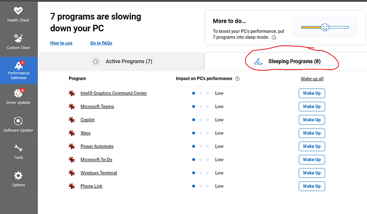Click Wake Up for Xbox
The width and height of the screenshot is (367, 214).
[312, 133]
